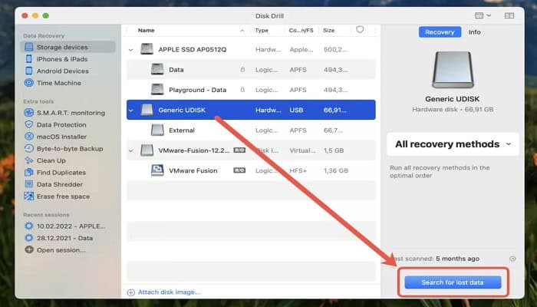Screen dimensions: 537x307
Task: Click the Playground - Data volume icon
Action: (157, 90)
